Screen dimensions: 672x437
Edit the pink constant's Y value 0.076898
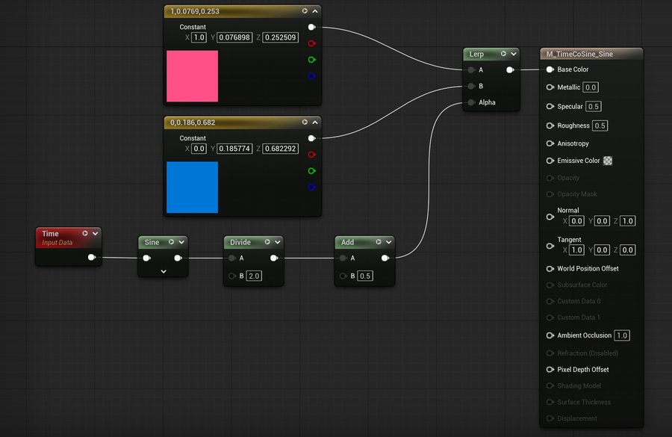click(x=234, y=37)
